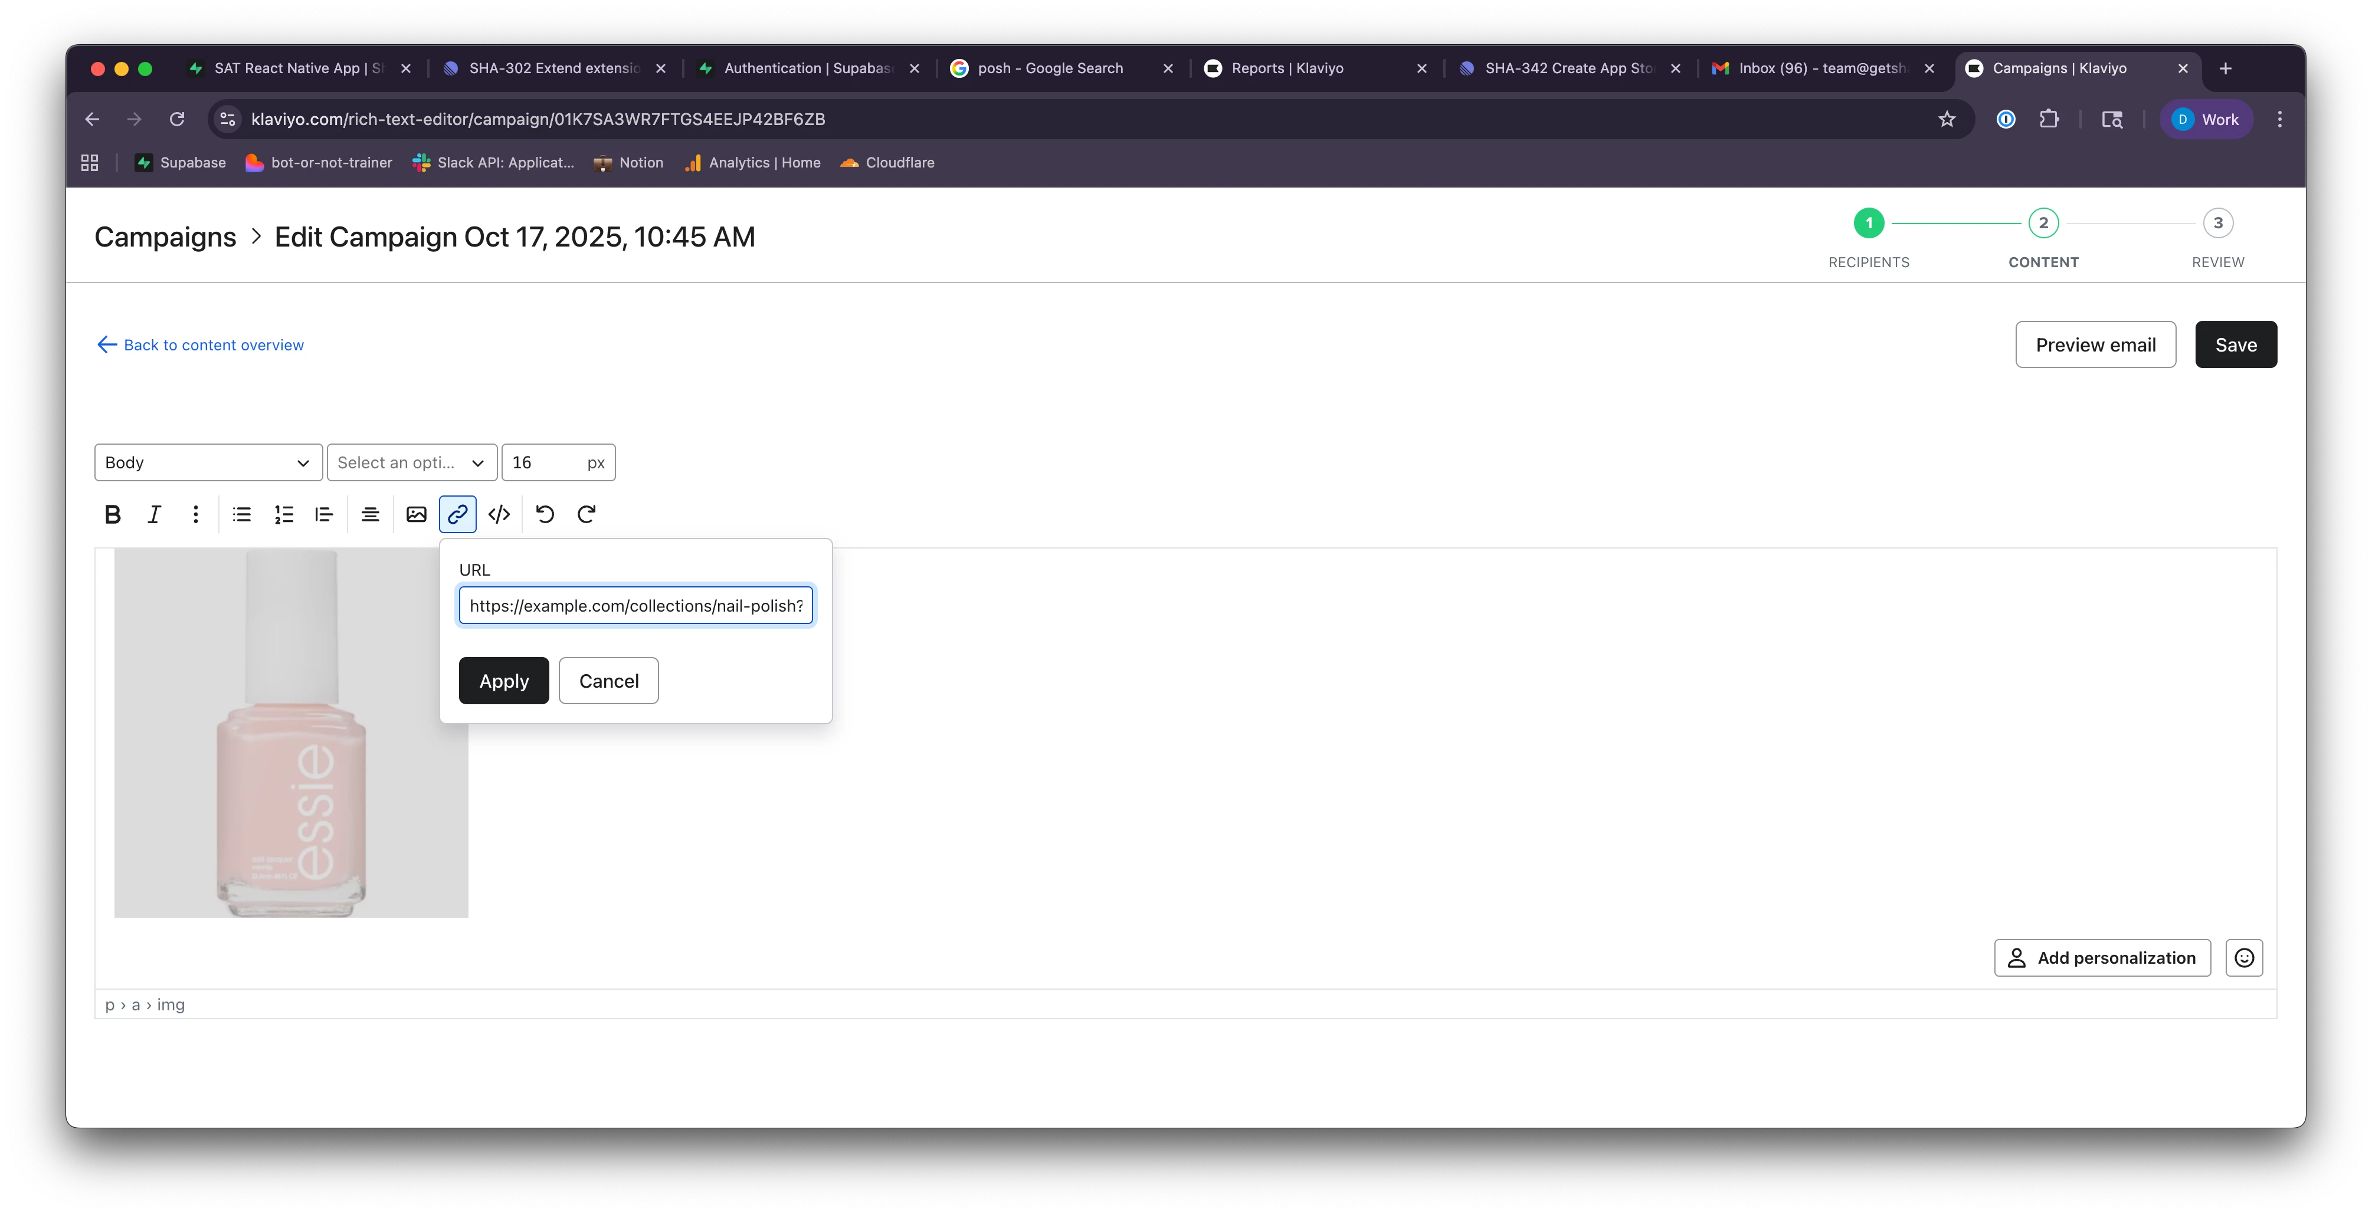Click the URL input field

(635, 606)
